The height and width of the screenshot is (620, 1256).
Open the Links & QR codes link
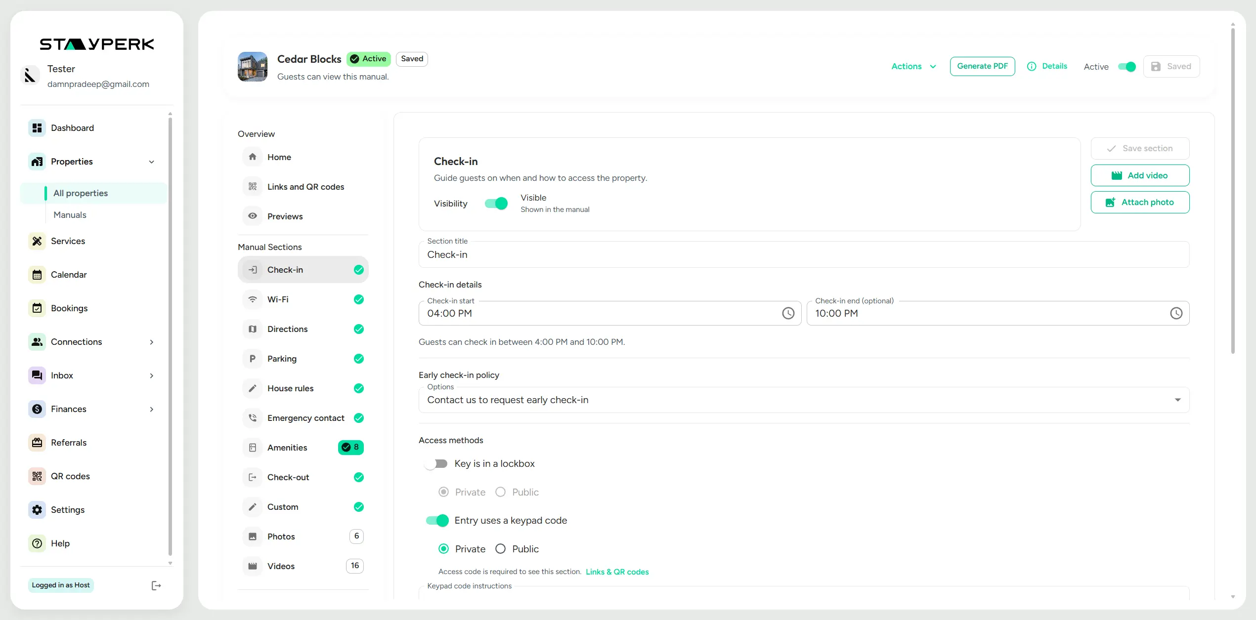point(617,572)
